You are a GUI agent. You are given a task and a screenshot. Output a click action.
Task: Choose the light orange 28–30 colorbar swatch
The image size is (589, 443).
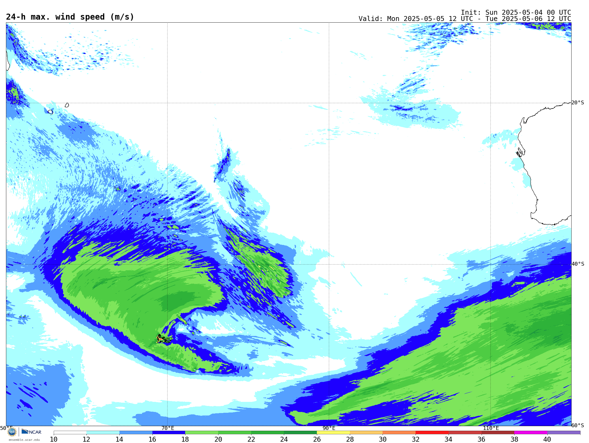(366, 433)
